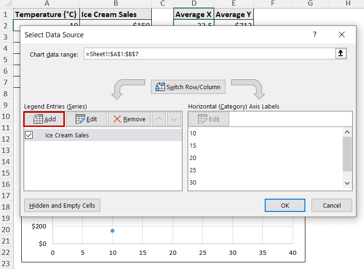The height and width of the screenshot is (269, 364).
Task: Click Switch Row/Column button
Action: 188,87
